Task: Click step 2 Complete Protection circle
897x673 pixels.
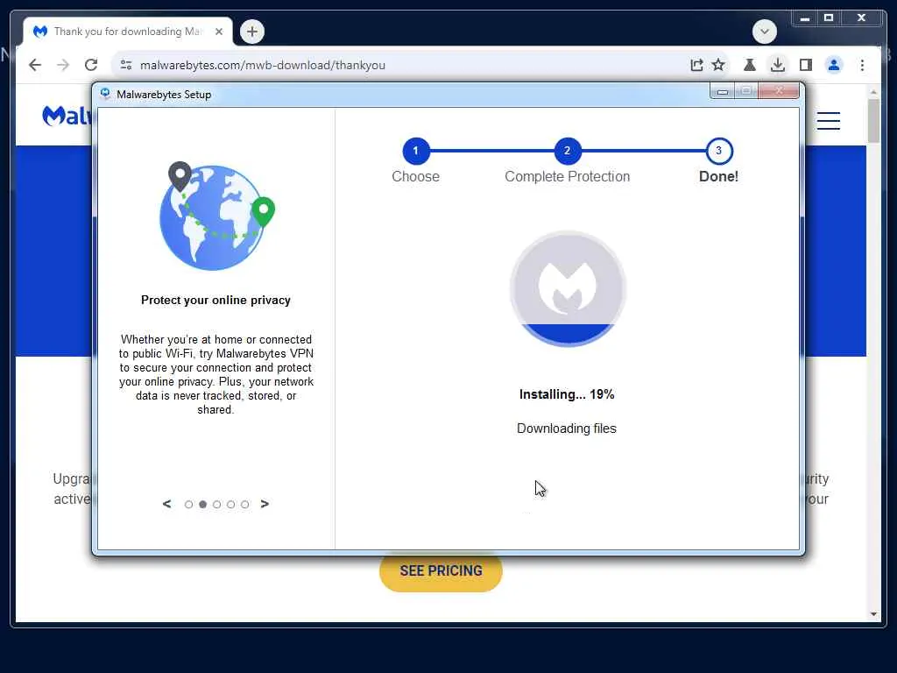Action: [x=568, y=151]
